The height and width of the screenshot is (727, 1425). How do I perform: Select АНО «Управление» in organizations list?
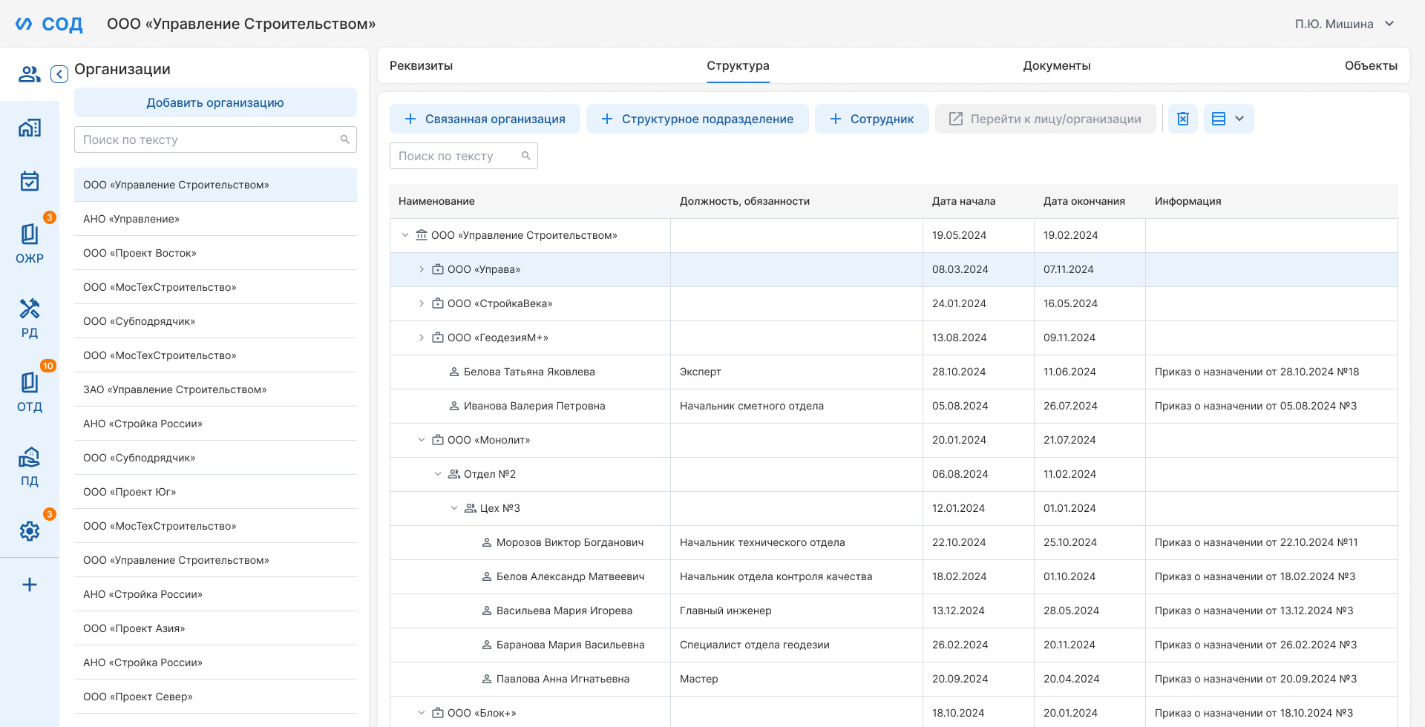click(x=215, y=219)
